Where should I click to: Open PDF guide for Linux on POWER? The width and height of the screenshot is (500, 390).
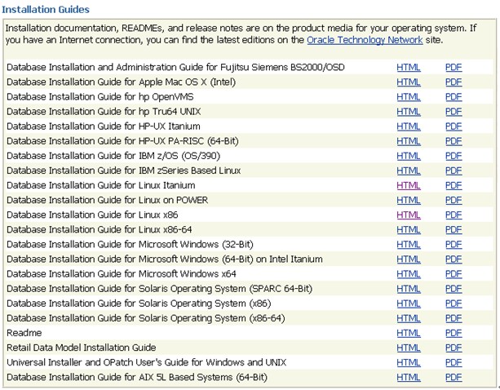tap(454, 200)
